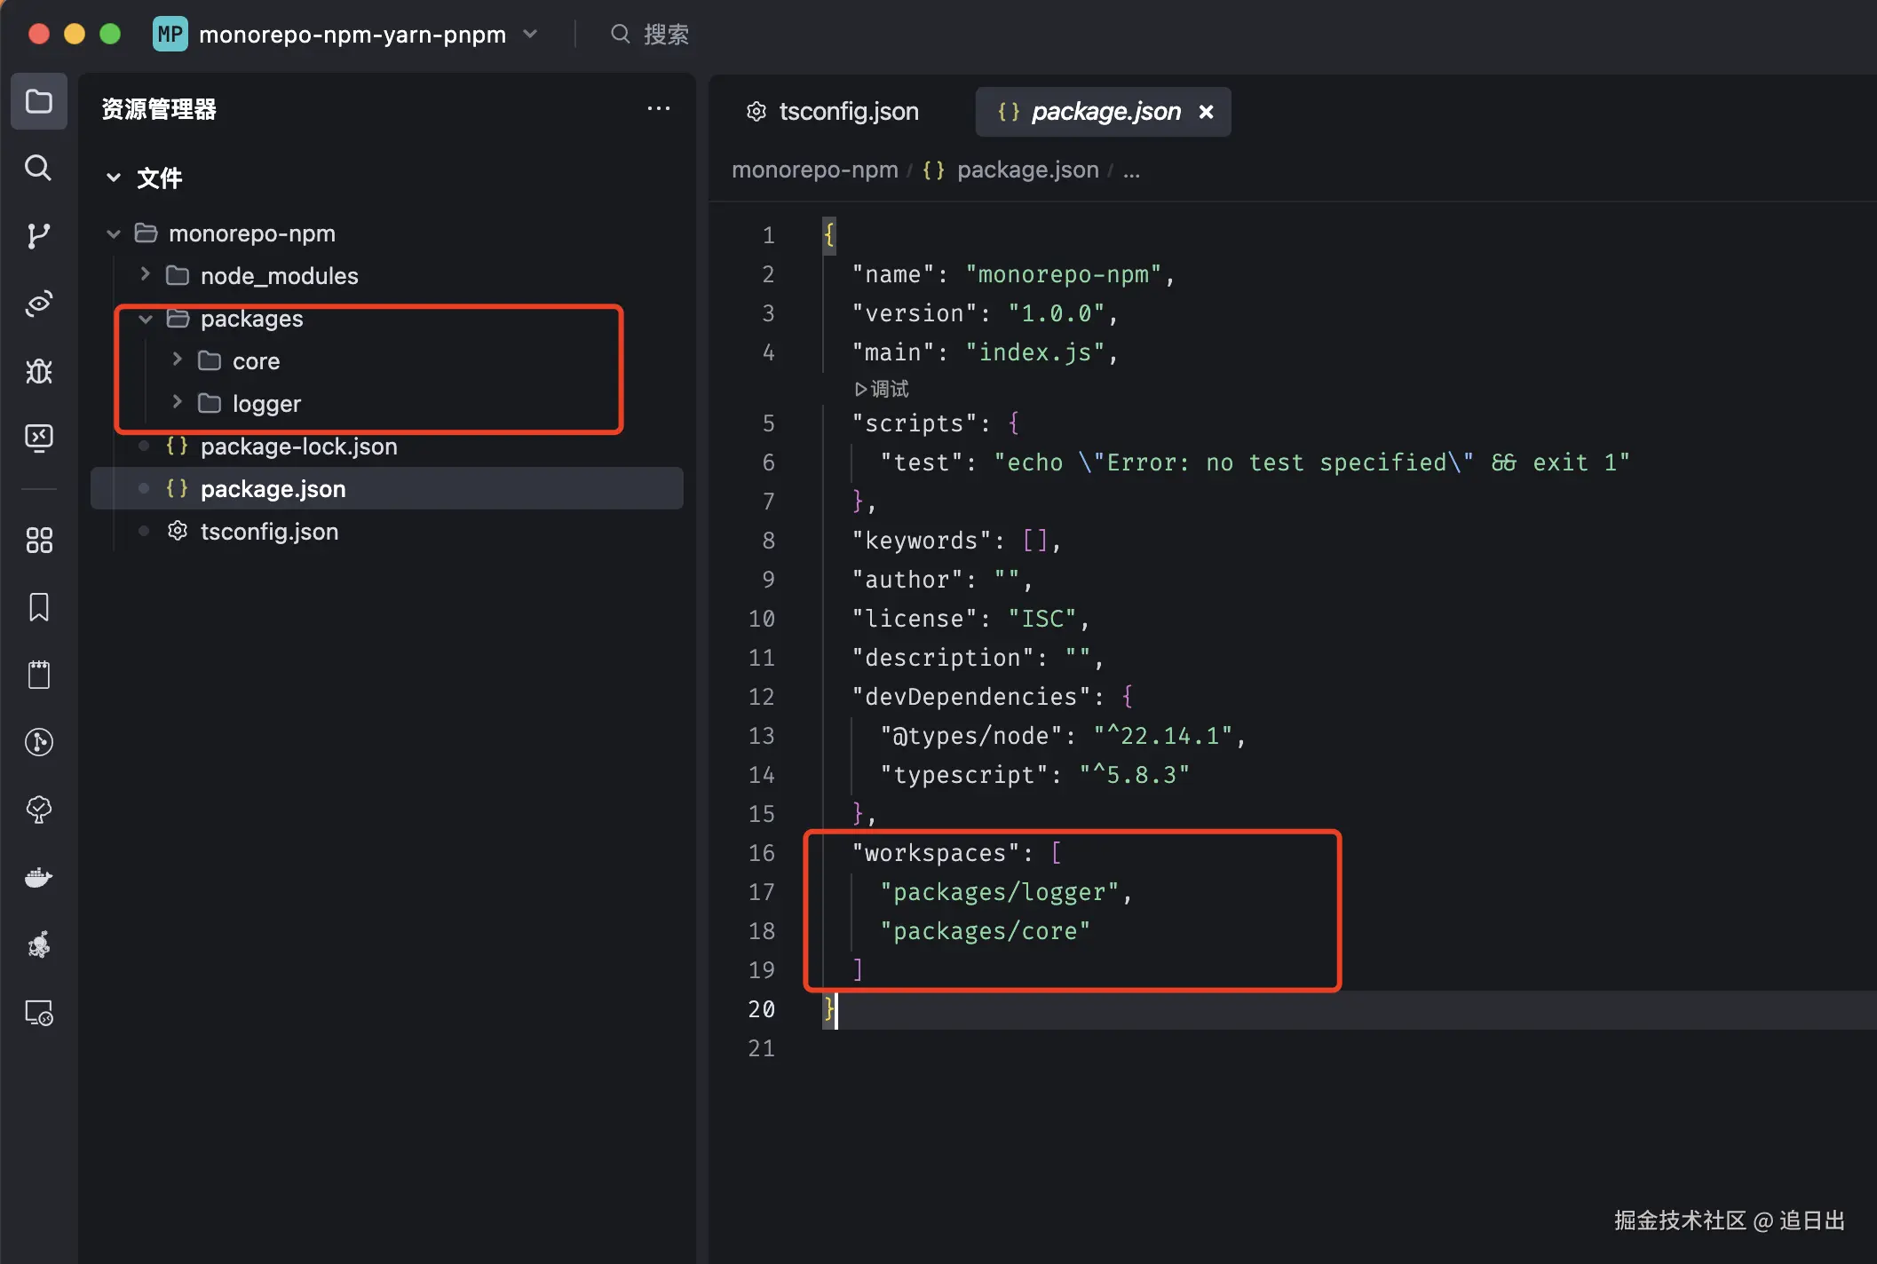Viewport: 1877px width, 1264px height.
Task: Click the 调试 debug code lens link
Action: 882,389
